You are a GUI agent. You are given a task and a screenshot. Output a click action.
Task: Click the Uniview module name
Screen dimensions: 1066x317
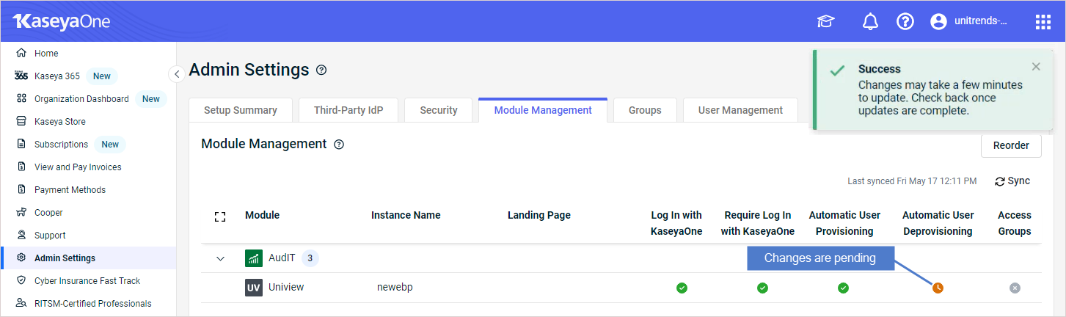(286, 288)
